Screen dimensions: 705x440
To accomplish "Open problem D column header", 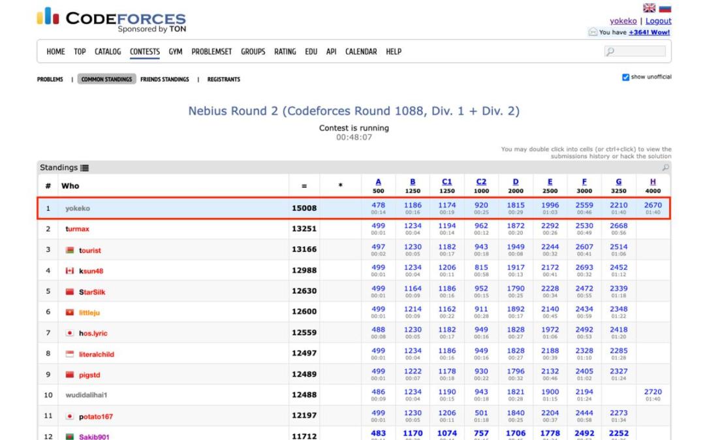I will pyautogui.click(x=516, y=181).
